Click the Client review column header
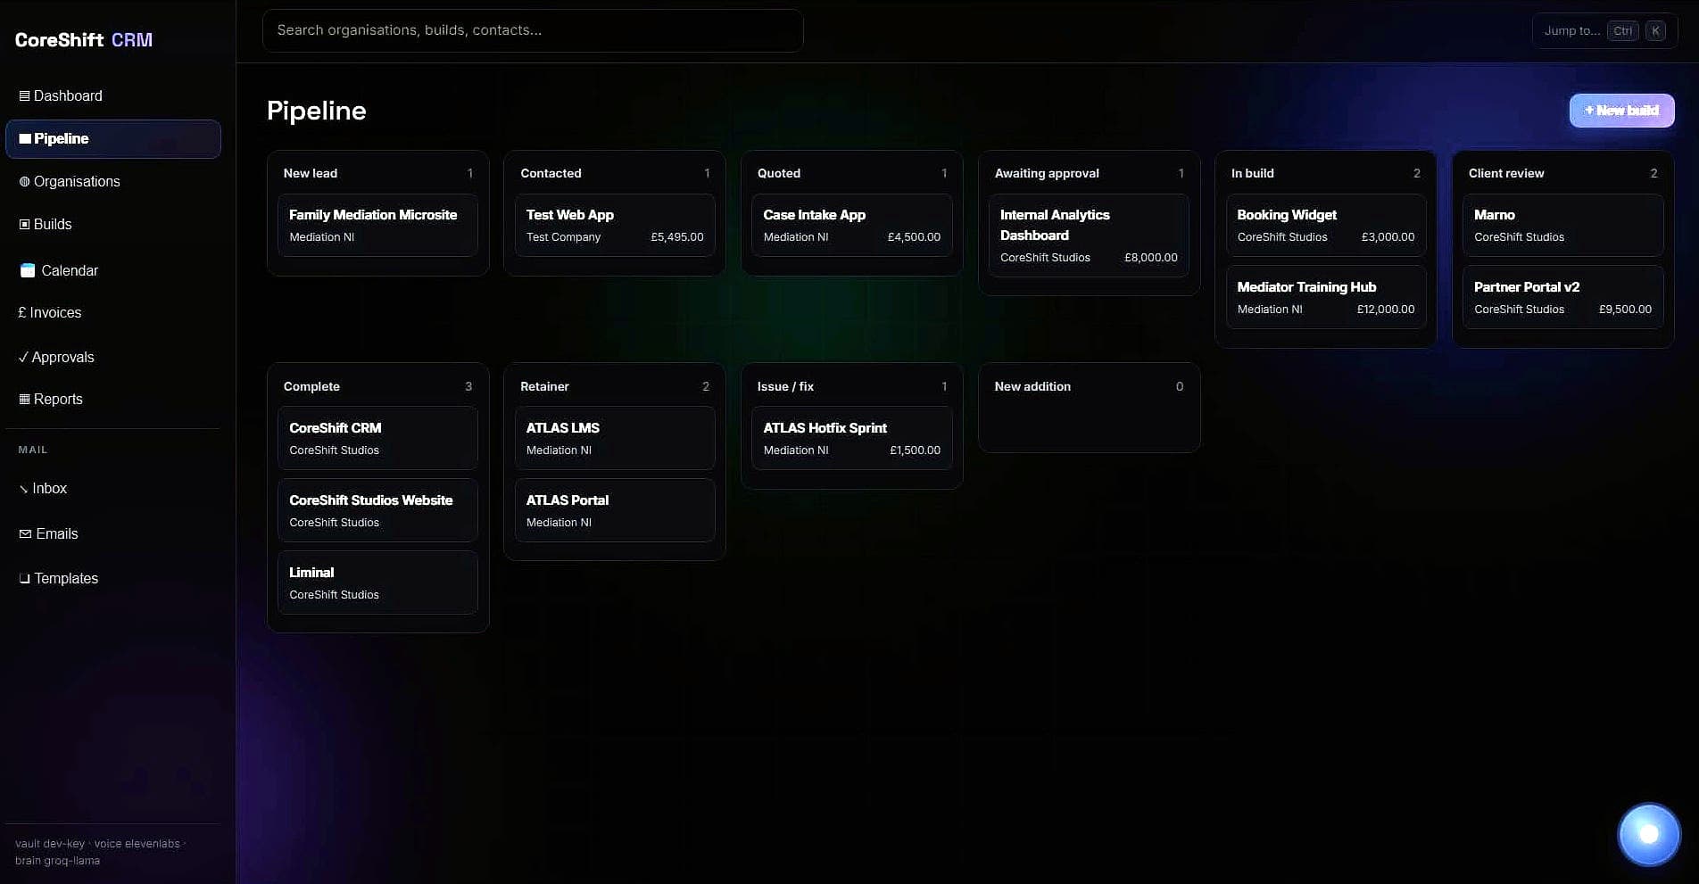 (x=1506, y=174)
